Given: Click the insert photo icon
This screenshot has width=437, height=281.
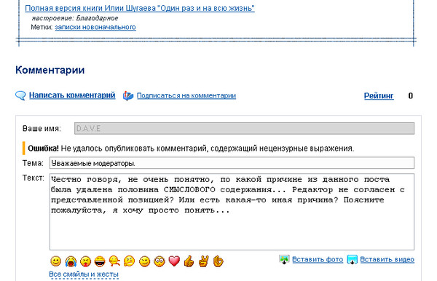Looking at the screenshot, I should [284, 260].
